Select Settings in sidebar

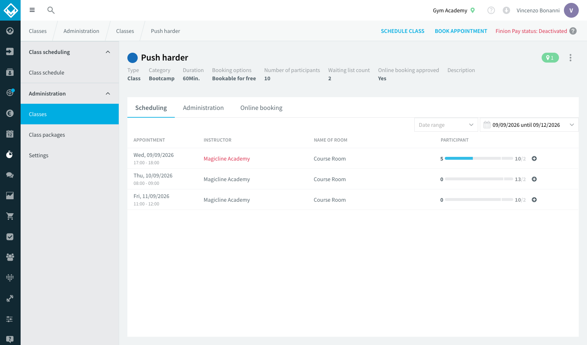coord(70,155)
